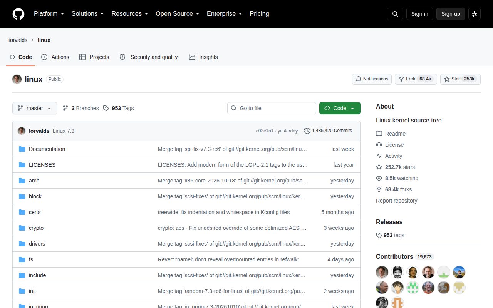
Task: Click the Activity pulse icon in About
Action: [x=379, y=156]
